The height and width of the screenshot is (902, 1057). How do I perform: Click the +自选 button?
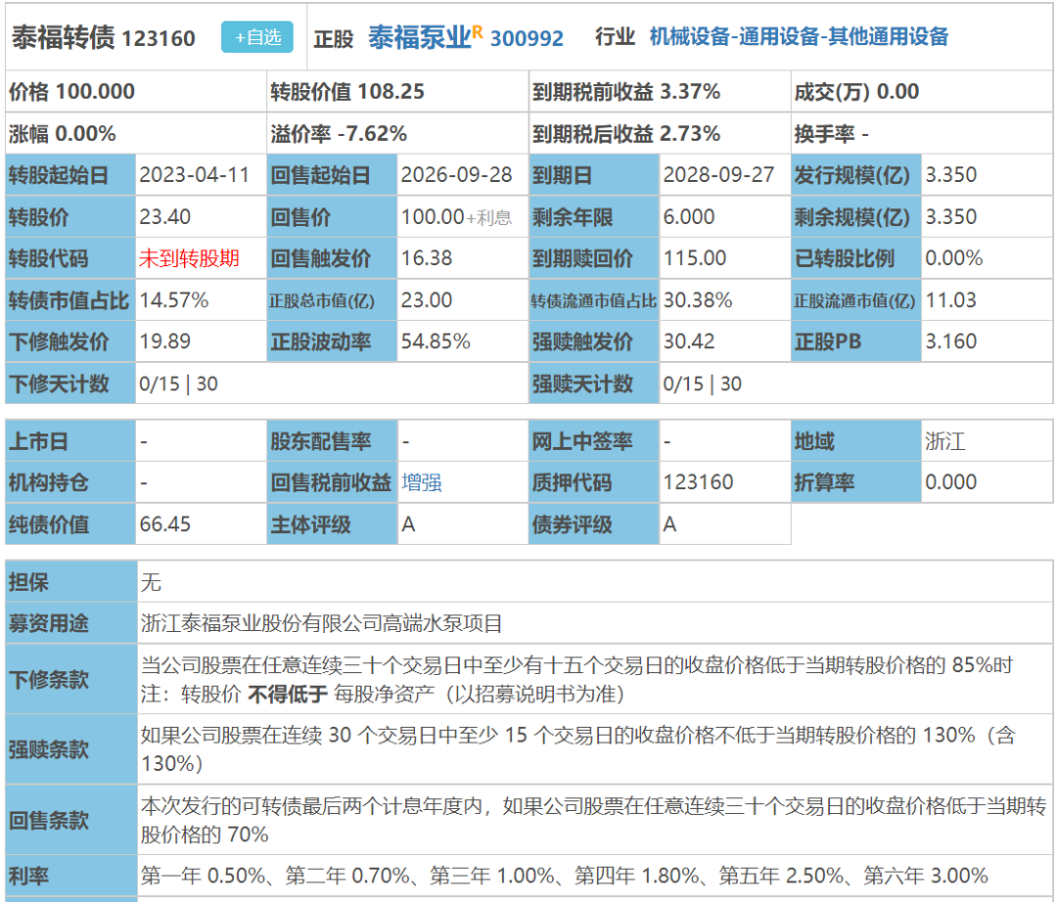[256, 37]
